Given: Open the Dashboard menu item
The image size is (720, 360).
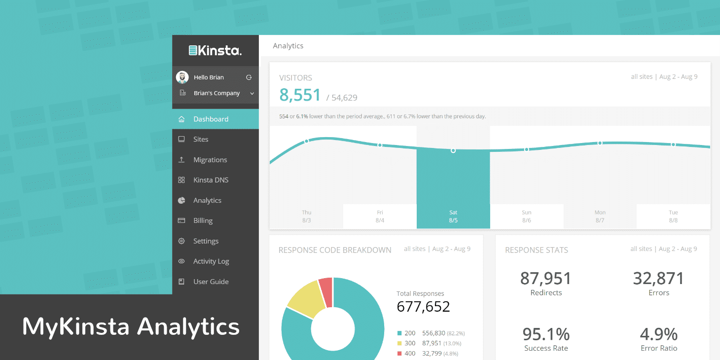Looking at the screenshot, I should tap(216, 119).
